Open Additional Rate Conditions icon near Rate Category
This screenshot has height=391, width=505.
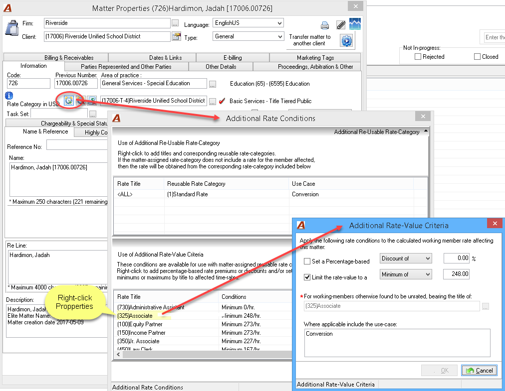(68, 101)
